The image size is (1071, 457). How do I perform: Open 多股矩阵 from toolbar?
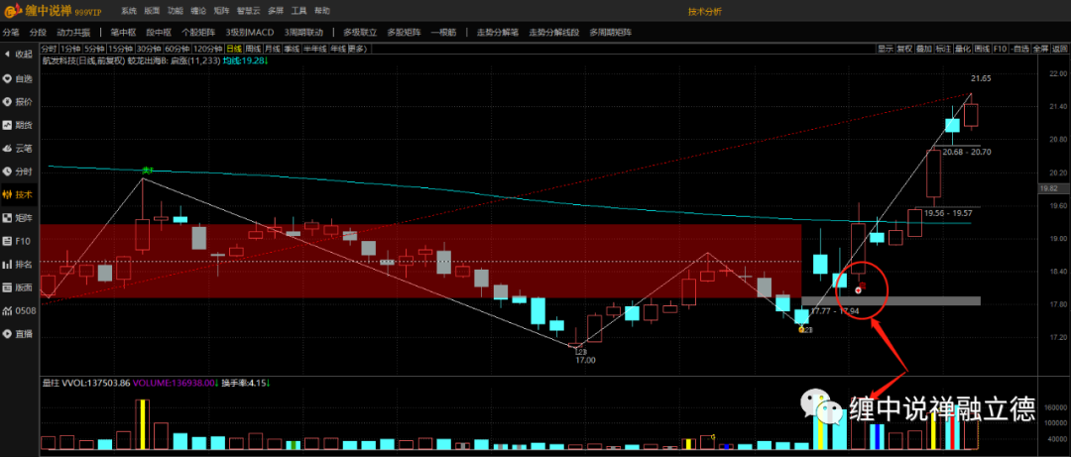point(404,32)
